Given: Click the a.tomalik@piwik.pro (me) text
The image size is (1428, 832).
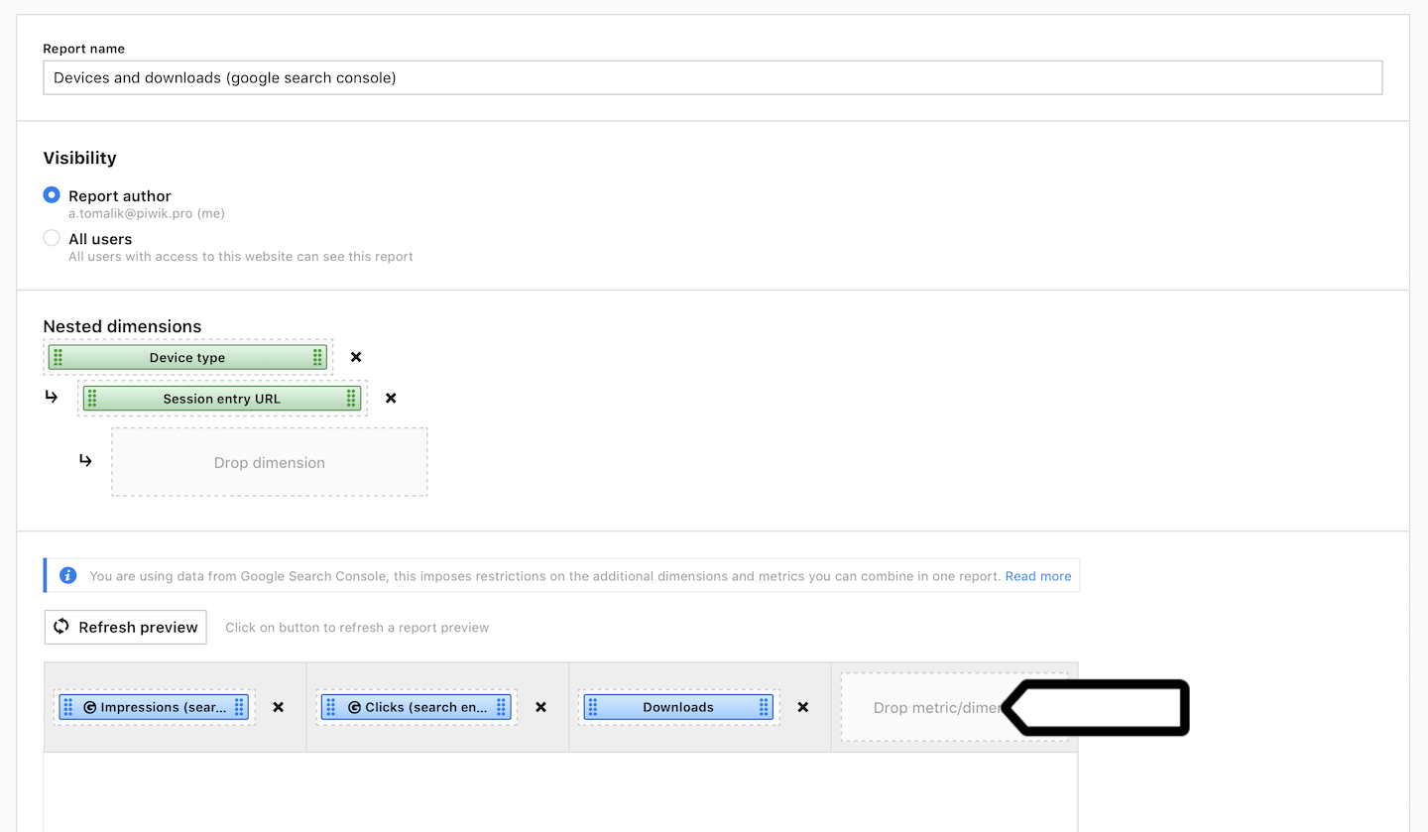Looking at the screenshot, I should (x=147, y=213).
